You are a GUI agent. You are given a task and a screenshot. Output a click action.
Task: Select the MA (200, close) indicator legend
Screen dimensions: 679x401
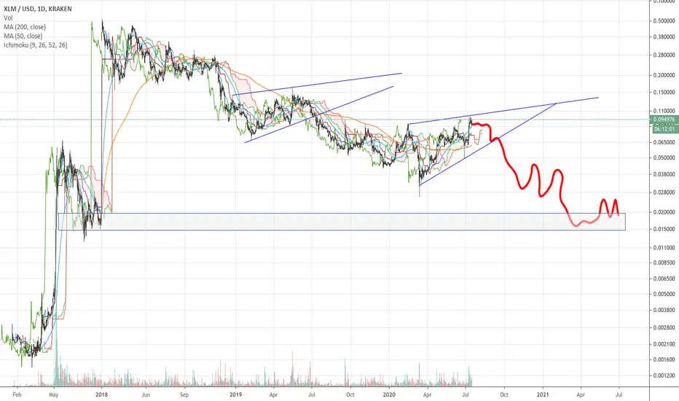(25, 27)
